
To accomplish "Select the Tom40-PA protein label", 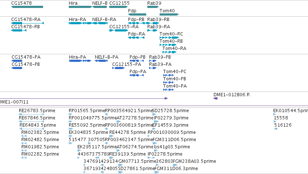I will pos(175,86).
